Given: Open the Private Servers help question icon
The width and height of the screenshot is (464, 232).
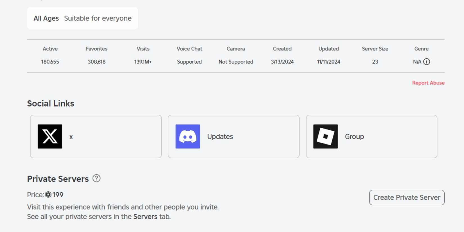Looking at the screenshot, I should pyautogui.click(x=96, y=178).
